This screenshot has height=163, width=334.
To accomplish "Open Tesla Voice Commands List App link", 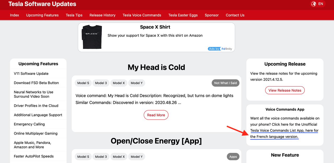I will pos(277,130).
